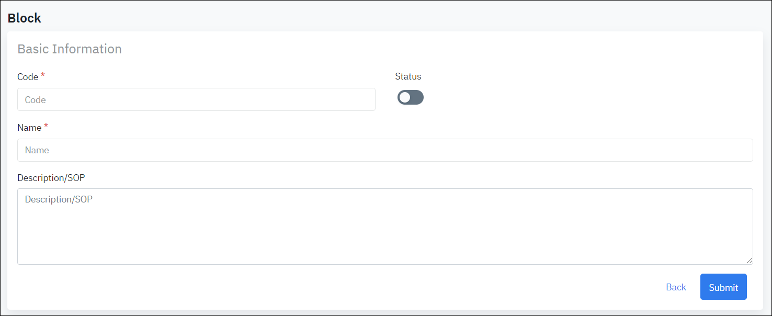Click the Block page title
The image size is (772, 316).
tap(24, 18)
